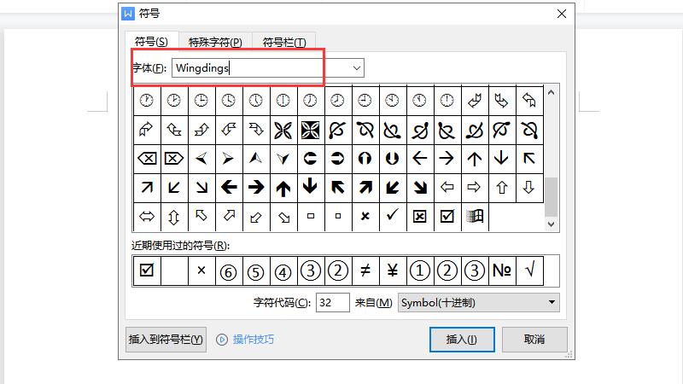Select the backspace-shaped delete symbol pointing left

[x=147, y=159]
